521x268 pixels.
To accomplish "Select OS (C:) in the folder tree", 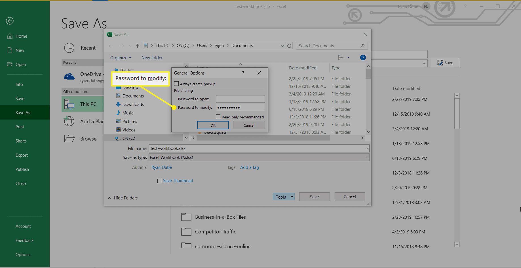I will (x=125, y=138).
